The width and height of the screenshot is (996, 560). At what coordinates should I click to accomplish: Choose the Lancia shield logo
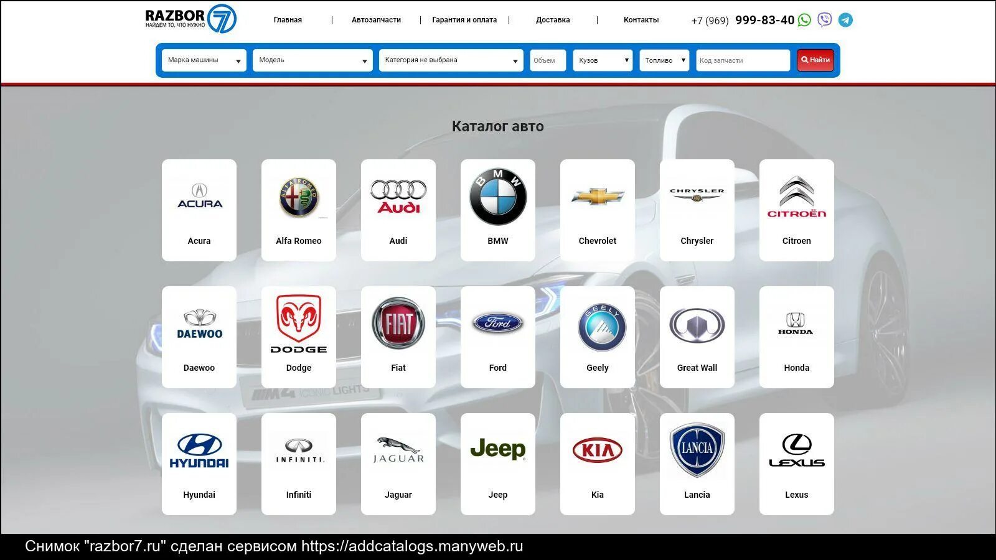pos(697,450)
